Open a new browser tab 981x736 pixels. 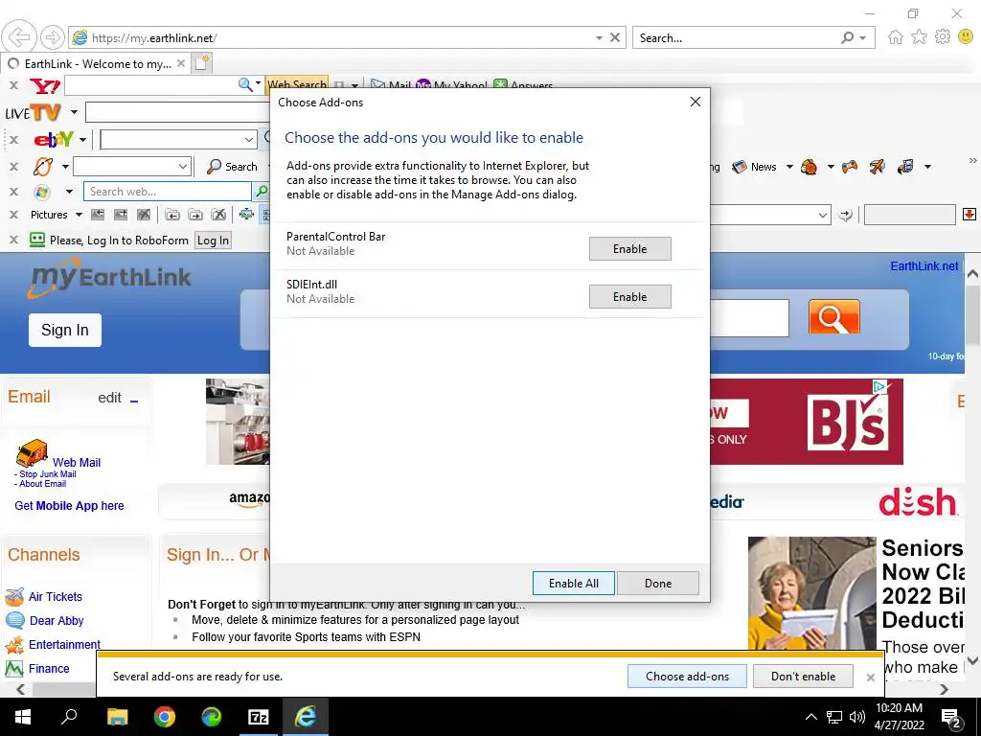pos(202,63)
